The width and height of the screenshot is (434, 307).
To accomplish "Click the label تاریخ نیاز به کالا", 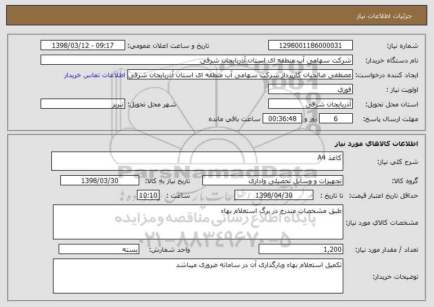I will click(167, 181).
